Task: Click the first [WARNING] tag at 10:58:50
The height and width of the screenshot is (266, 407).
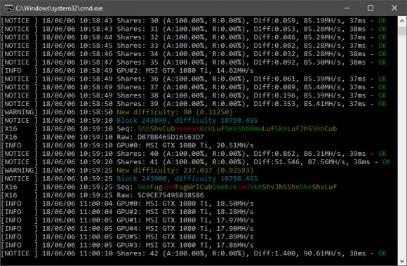Action: point(19,112)
